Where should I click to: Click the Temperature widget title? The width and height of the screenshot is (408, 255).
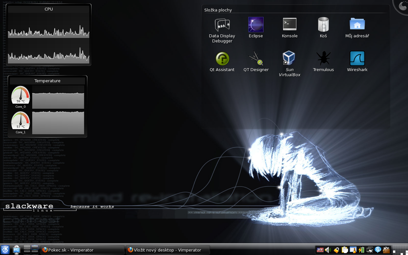[47, 81]
